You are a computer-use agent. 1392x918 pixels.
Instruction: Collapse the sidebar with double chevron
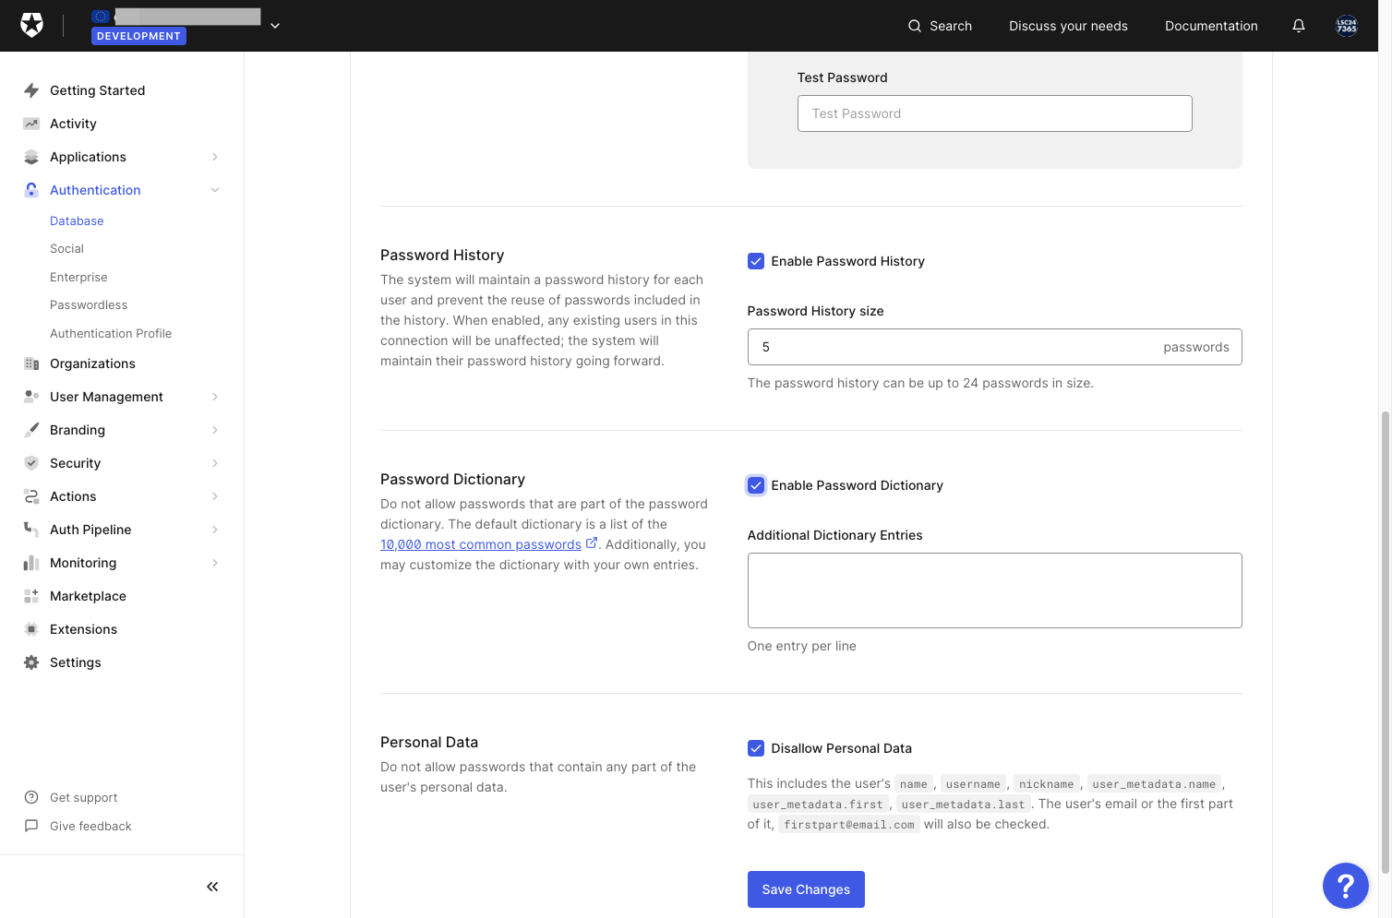click(x=212, y=887)
